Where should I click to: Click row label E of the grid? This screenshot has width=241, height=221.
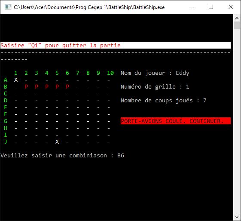coord(6,107)
